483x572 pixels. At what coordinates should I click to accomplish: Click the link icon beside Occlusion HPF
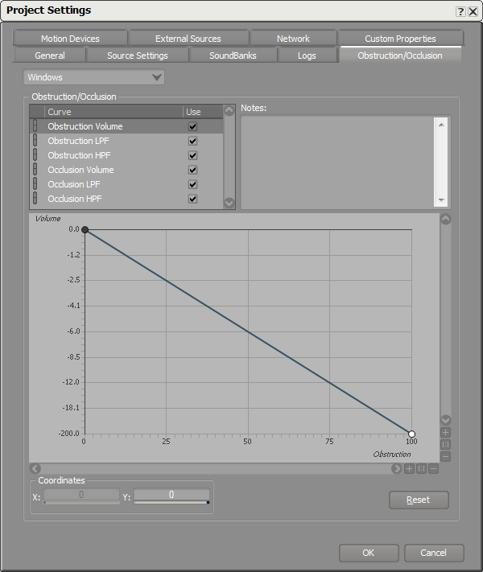pyautogui.click(x=35, y=199)
